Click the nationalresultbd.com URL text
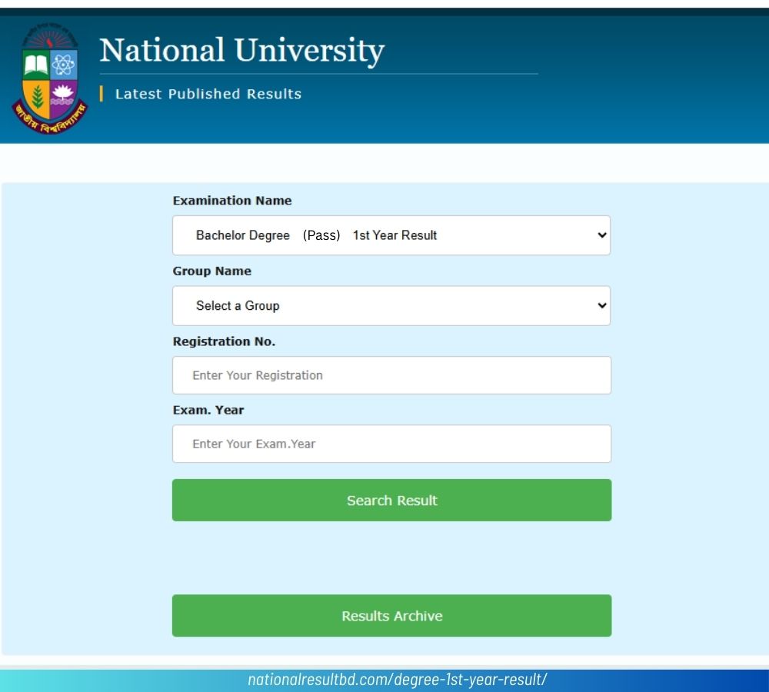The width and height of the screenshot is (769, 692). [398, 680]
